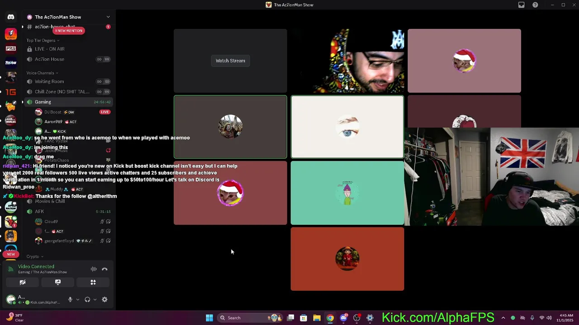Join the Waiting Room voice channel
This screenshot has width=579, height=325.
(68, 82)
